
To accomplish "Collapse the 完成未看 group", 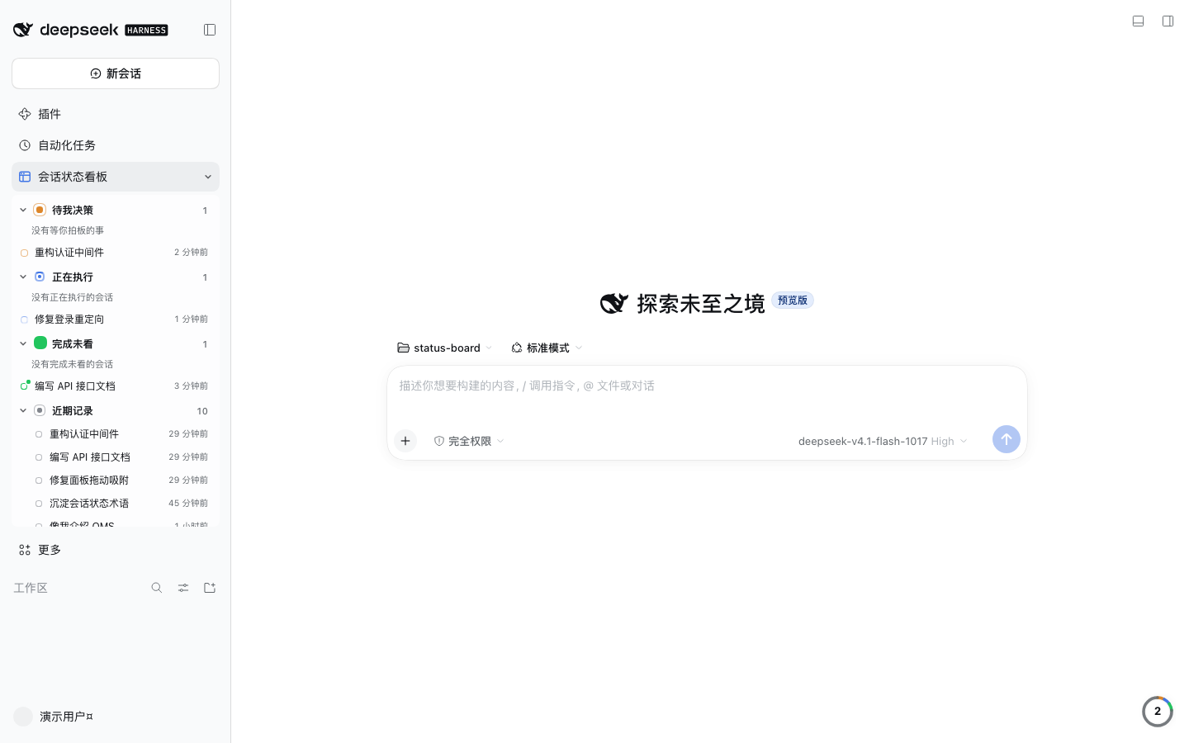I will [x=23, y=343].
